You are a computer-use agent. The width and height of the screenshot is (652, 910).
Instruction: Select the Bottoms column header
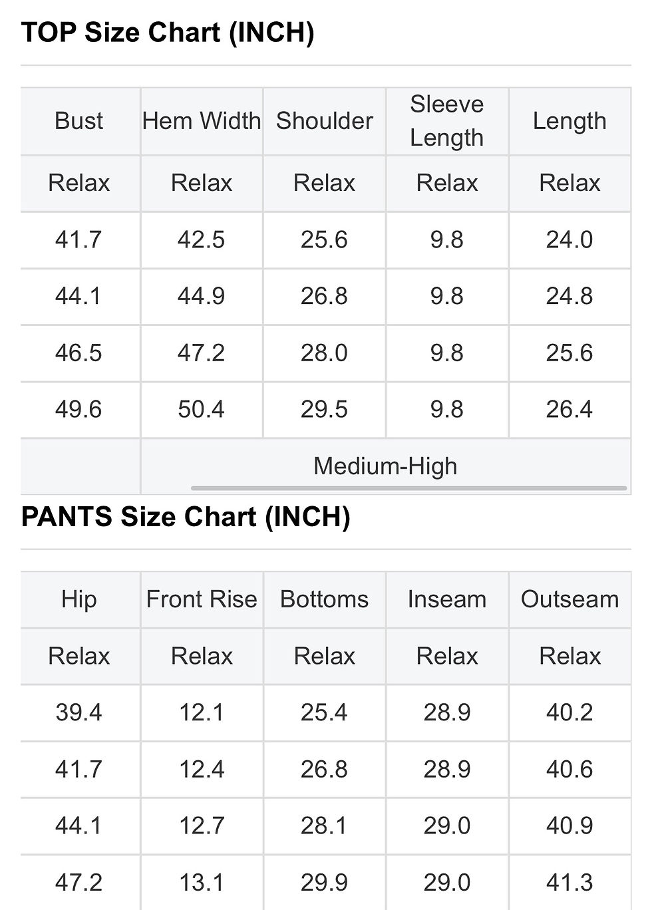pos(324,599)
